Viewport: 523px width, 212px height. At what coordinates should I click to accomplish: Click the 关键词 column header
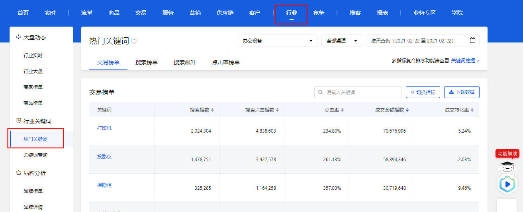[x=104, y=110]
